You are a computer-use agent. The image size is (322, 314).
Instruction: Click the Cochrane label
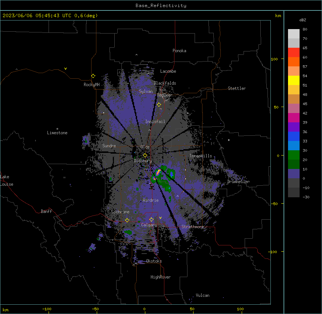(x=120, y=212)
